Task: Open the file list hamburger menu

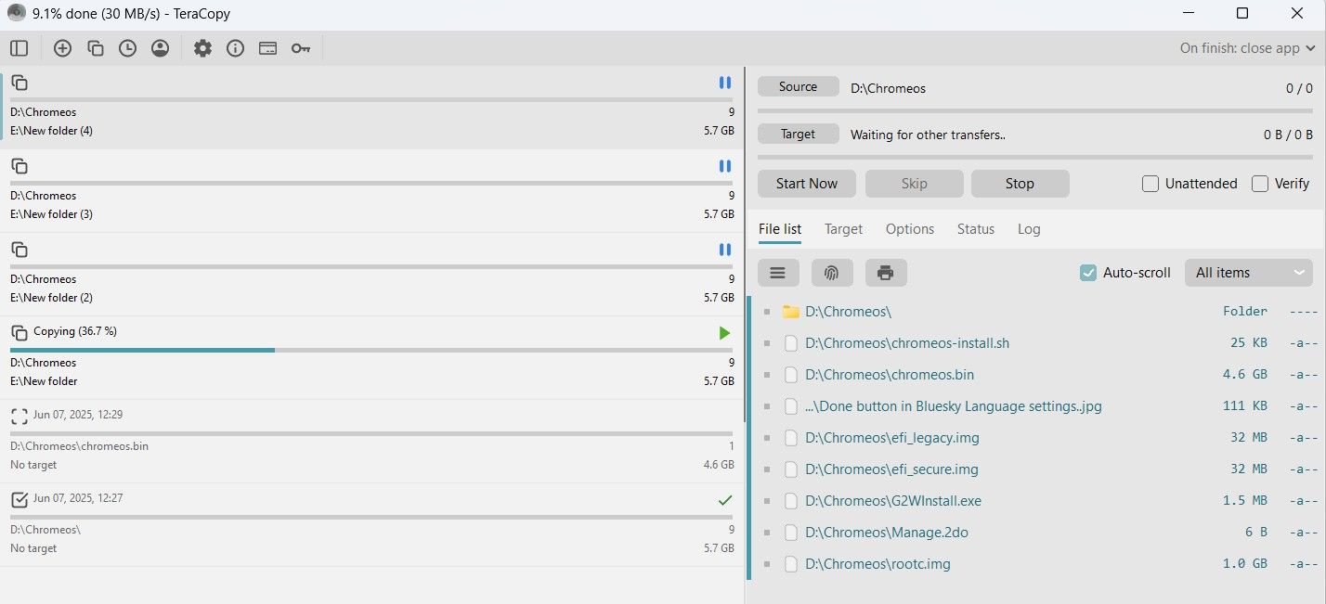Action: click(x=778, y=273)
